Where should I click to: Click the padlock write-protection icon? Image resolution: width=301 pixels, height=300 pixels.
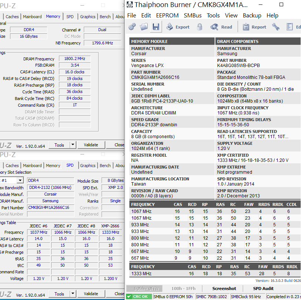coord(200,27)
